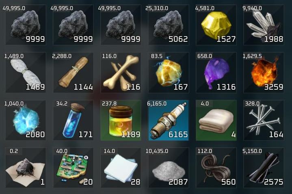Click the coal stack with 5062

(169, 25)
